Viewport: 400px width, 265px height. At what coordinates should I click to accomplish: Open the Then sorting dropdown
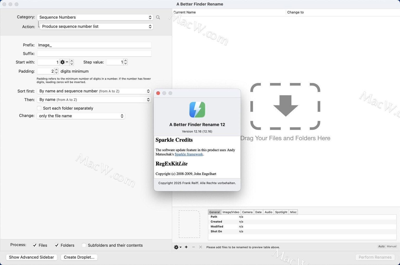pos(94,100)
